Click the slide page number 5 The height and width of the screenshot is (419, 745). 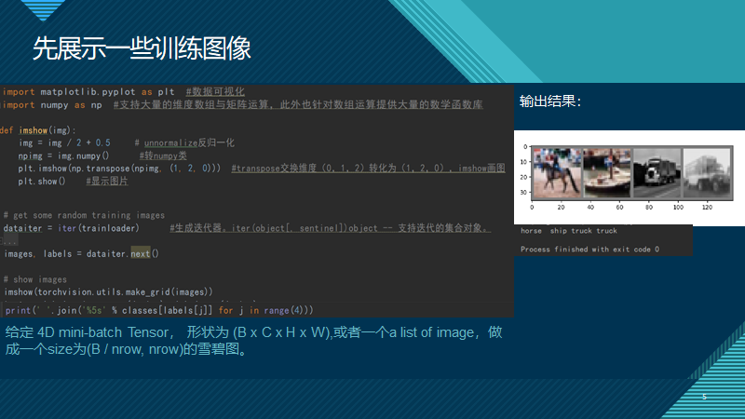[705, 397]
